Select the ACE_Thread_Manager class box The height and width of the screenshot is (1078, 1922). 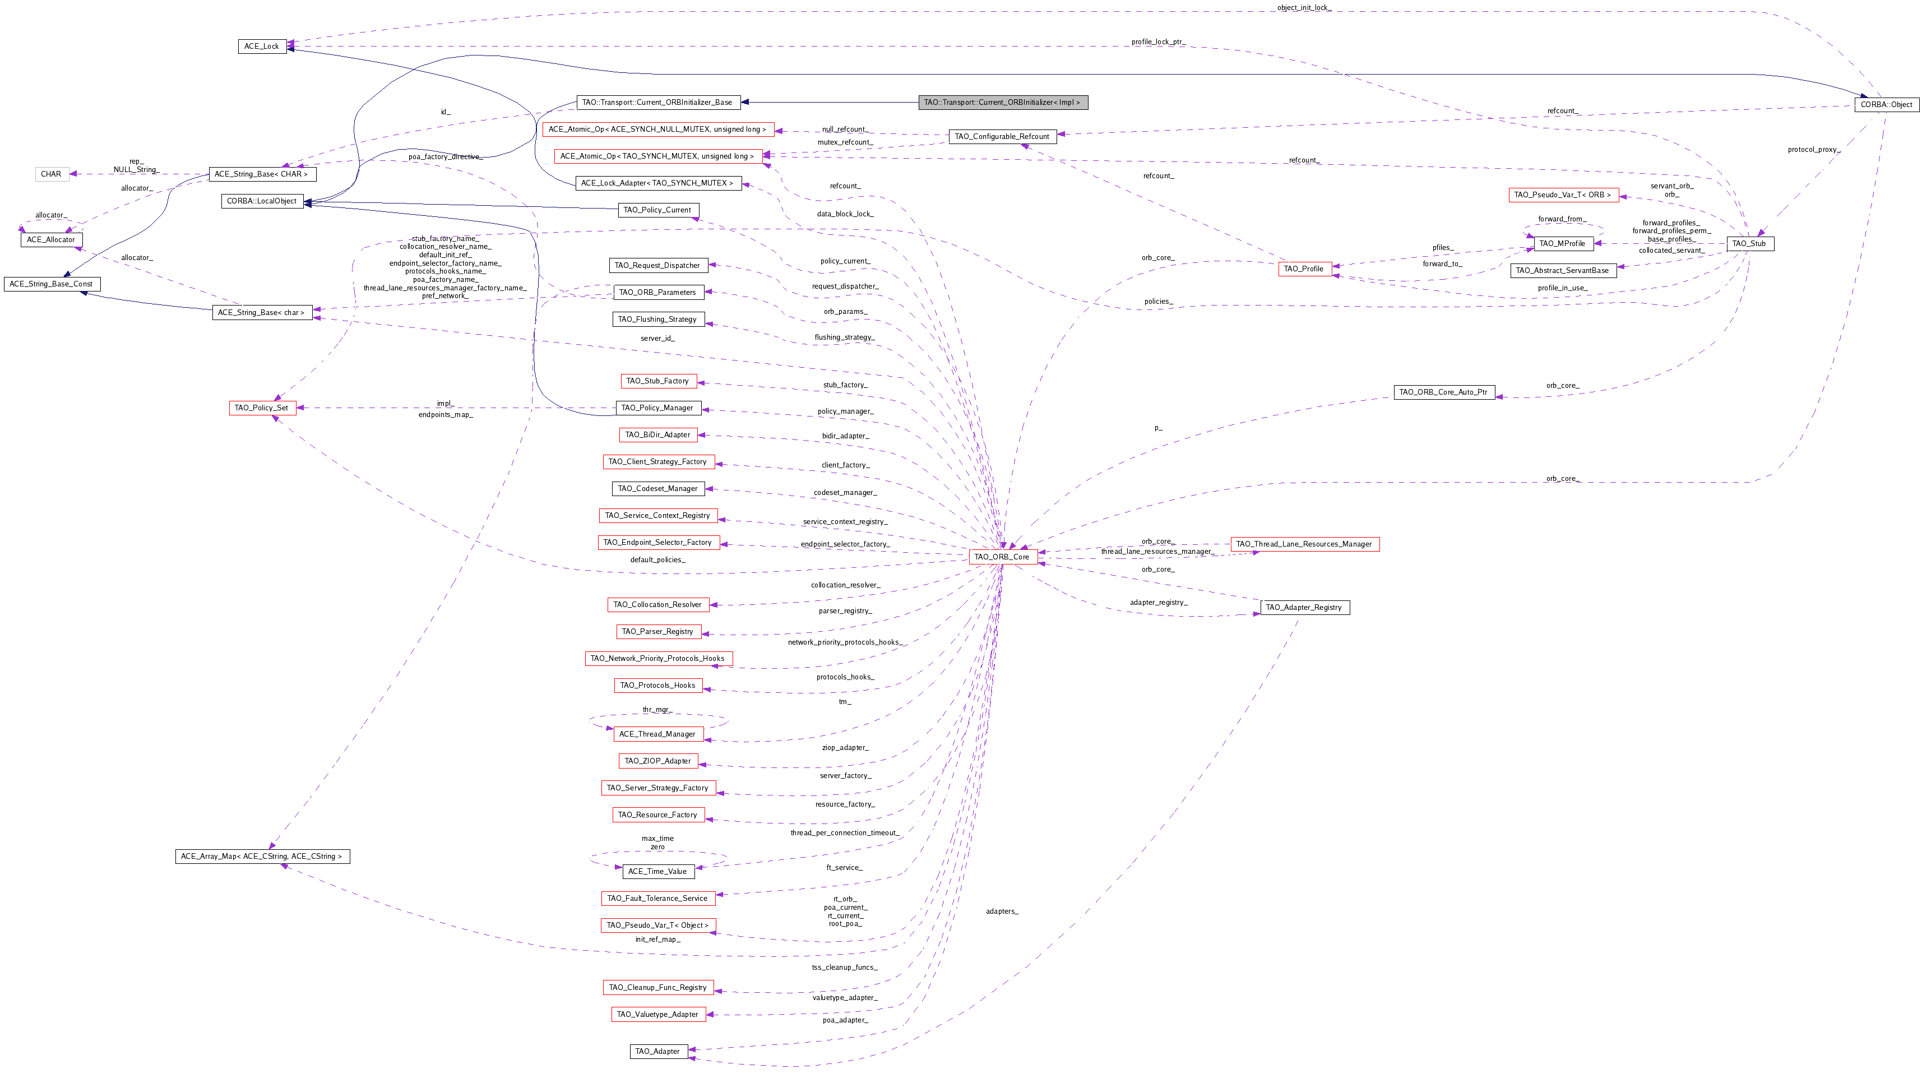(659, 734)
